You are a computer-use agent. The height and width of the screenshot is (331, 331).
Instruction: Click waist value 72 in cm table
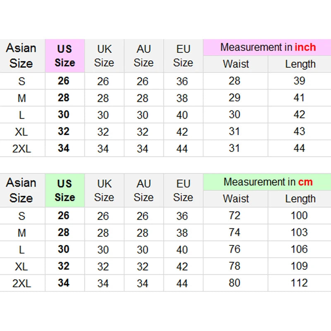235,216
